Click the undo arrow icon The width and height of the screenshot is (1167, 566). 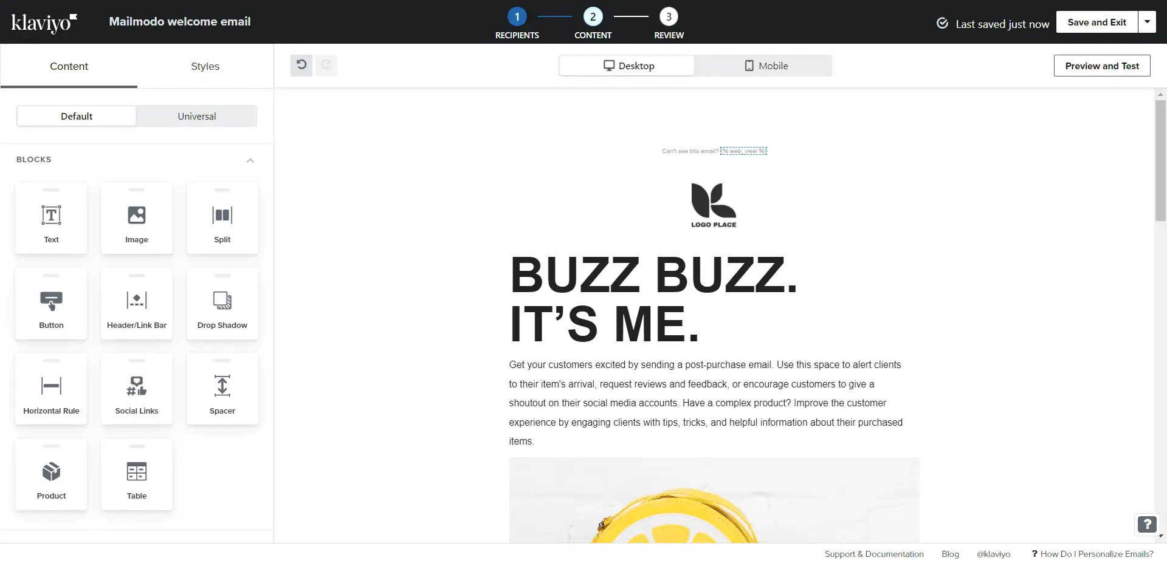(301, 65)
